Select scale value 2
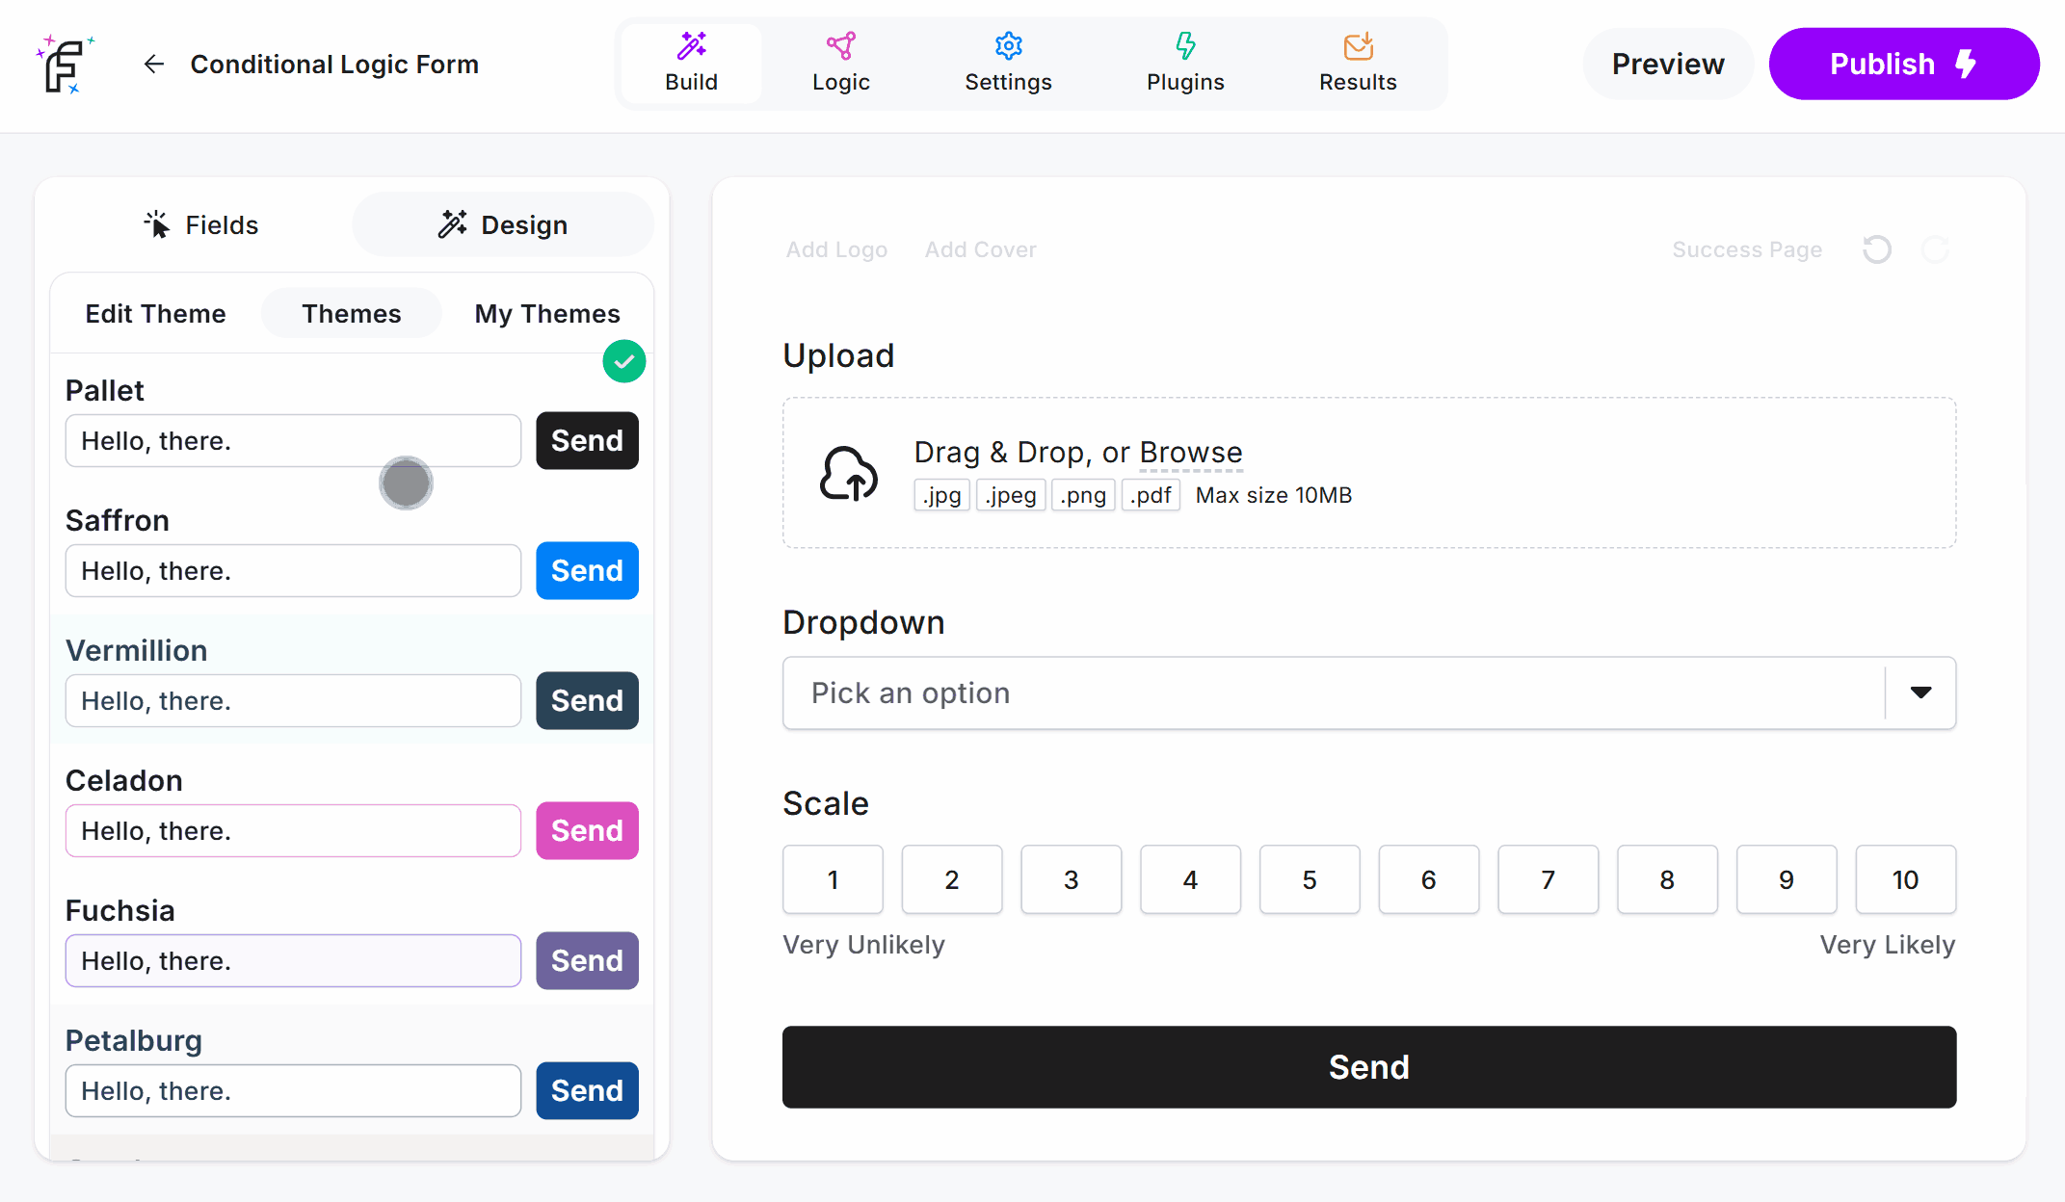The height and width of the screenshot is (1202, 2065). click(952, 879)
